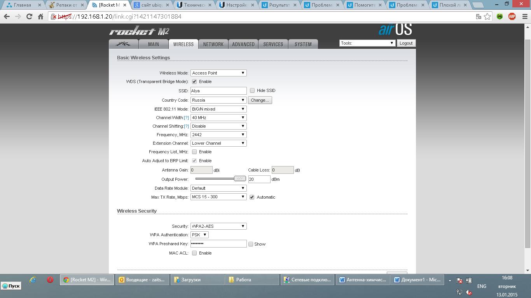This screenshot has width=531, height=298.
Task: Switch to the MAIN tab
Action: pos(154,44)
